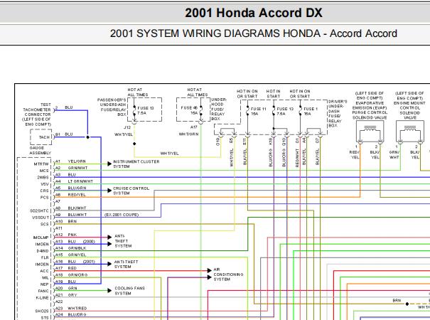Click the engine mount control solenoid valve symbol
This screenshot has width=430, height=320.
pyautogui.click(x=409, y=132)
